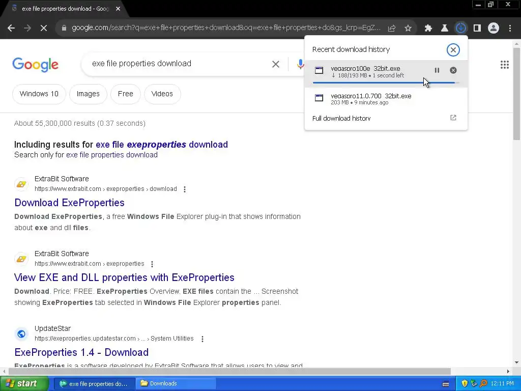Open Download ExeProperties result
This screenshot has width=521, height=391.
[x=69, y=203]
